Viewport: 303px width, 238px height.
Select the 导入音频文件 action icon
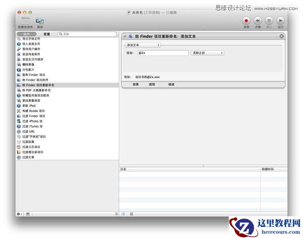point(19,44)
